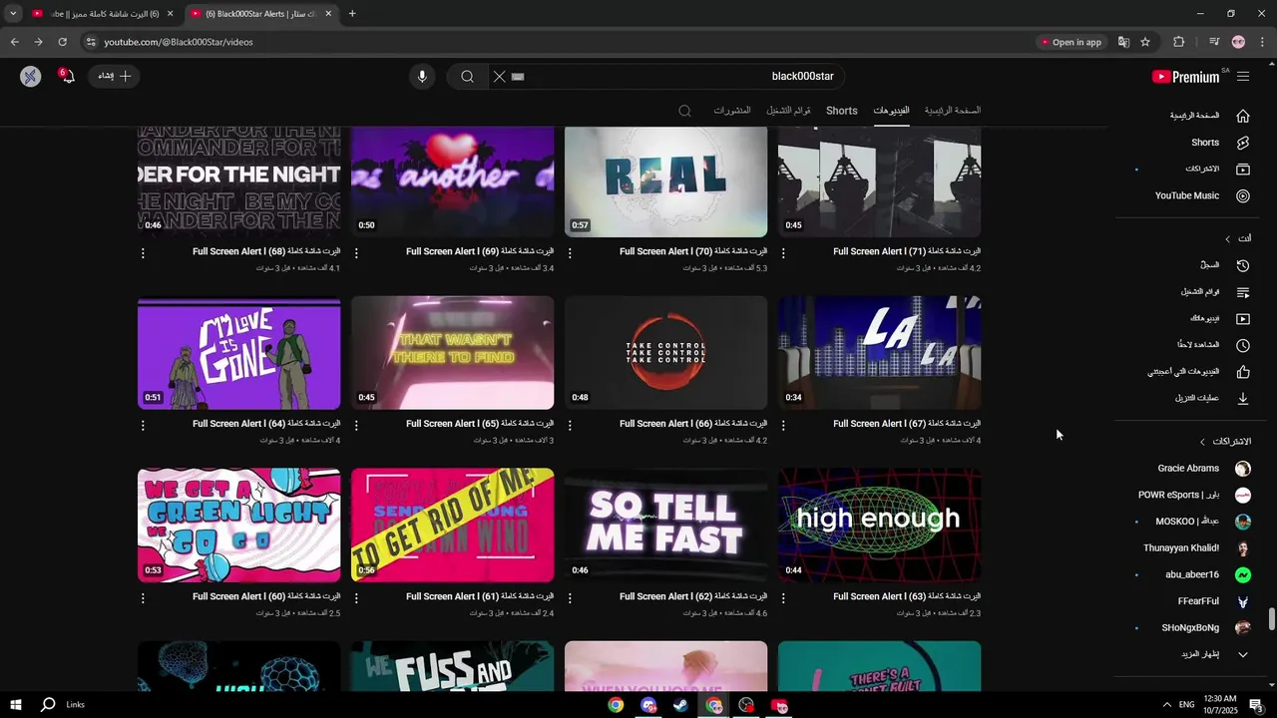1277x718 pixels.
Task: Play 'REAL' thumbnail video (70)
Action: tap(665, 180)
